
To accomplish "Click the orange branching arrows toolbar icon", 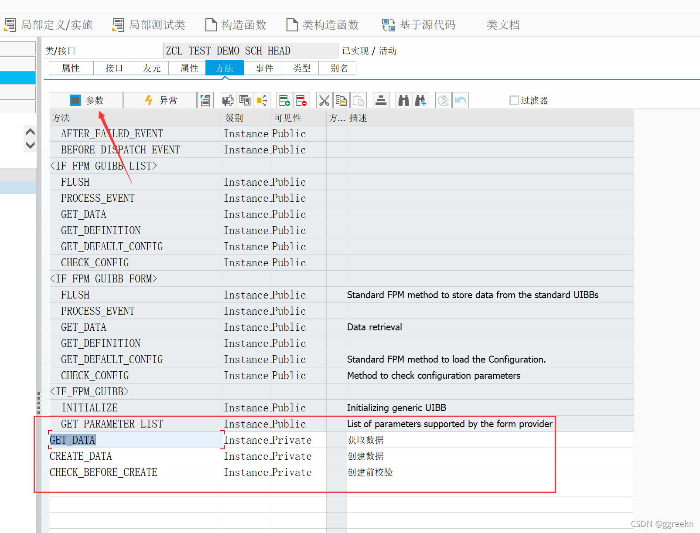I will pos(262,100).
